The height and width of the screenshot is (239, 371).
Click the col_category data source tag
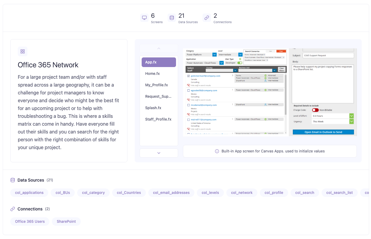point(93,193)
